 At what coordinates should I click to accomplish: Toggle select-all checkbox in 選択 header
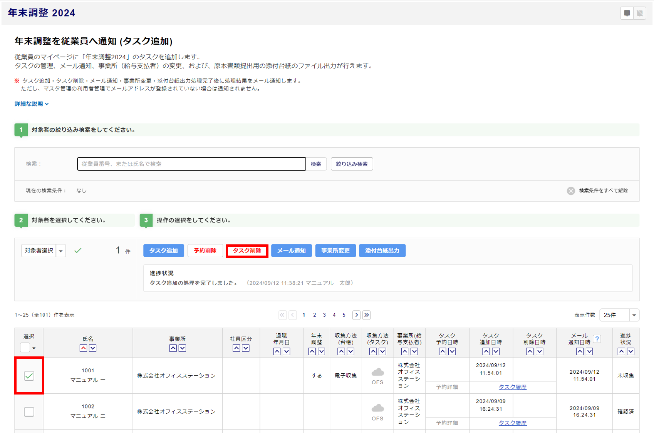pos(25,348)
